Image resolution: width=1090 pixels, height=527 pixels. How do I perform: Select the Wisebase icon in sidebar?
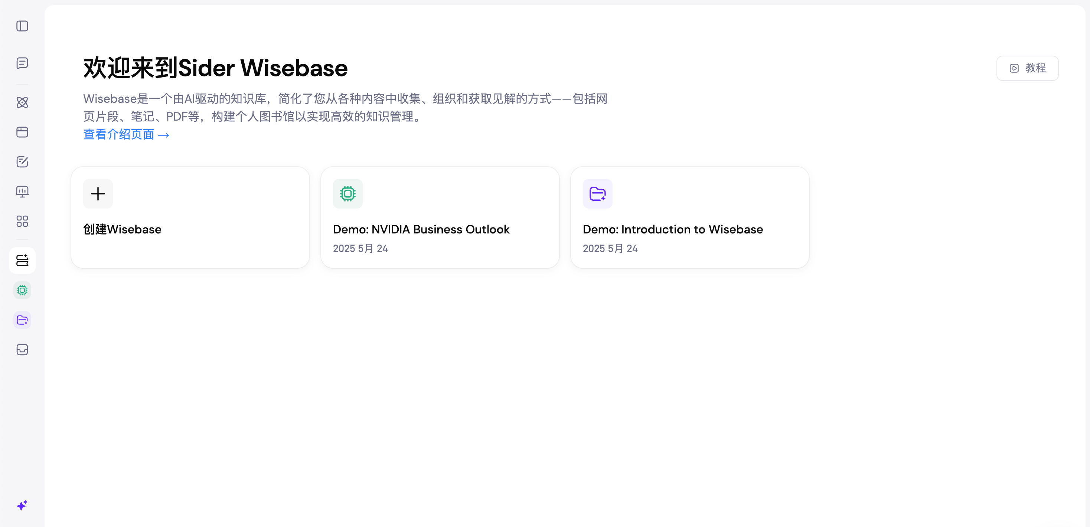click(22, 261)
